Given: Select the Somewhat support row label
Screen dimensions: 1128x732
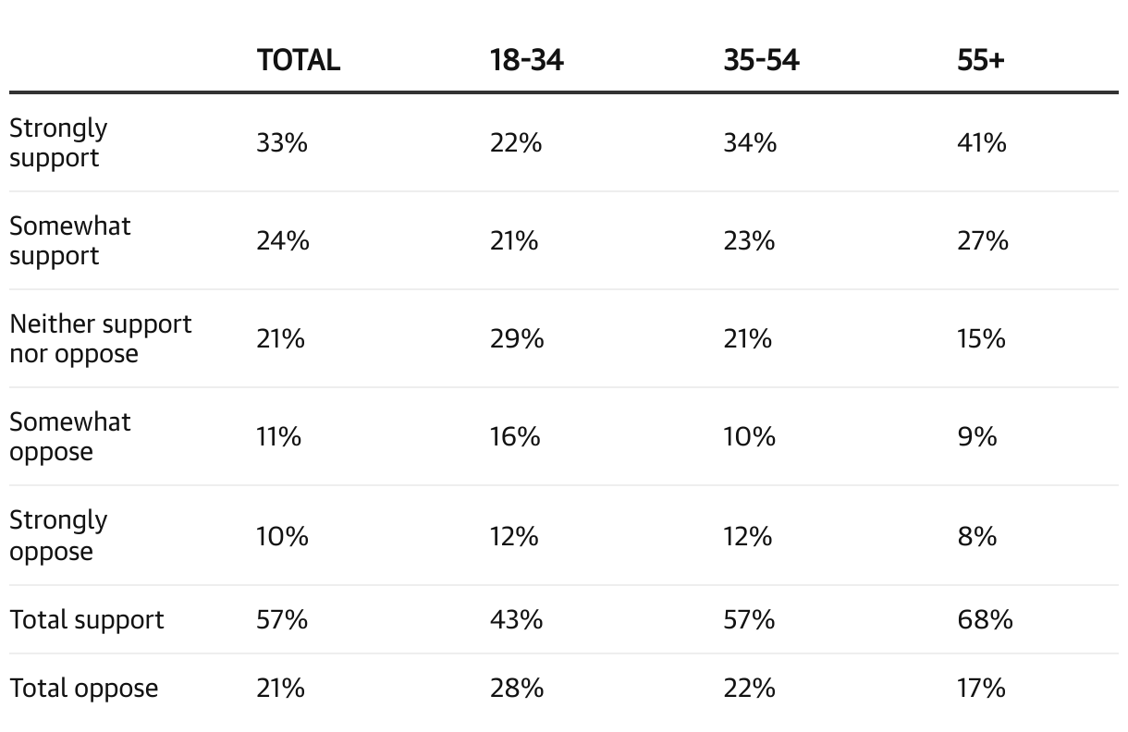Looking at the screenshot, I should coord(70,240).
